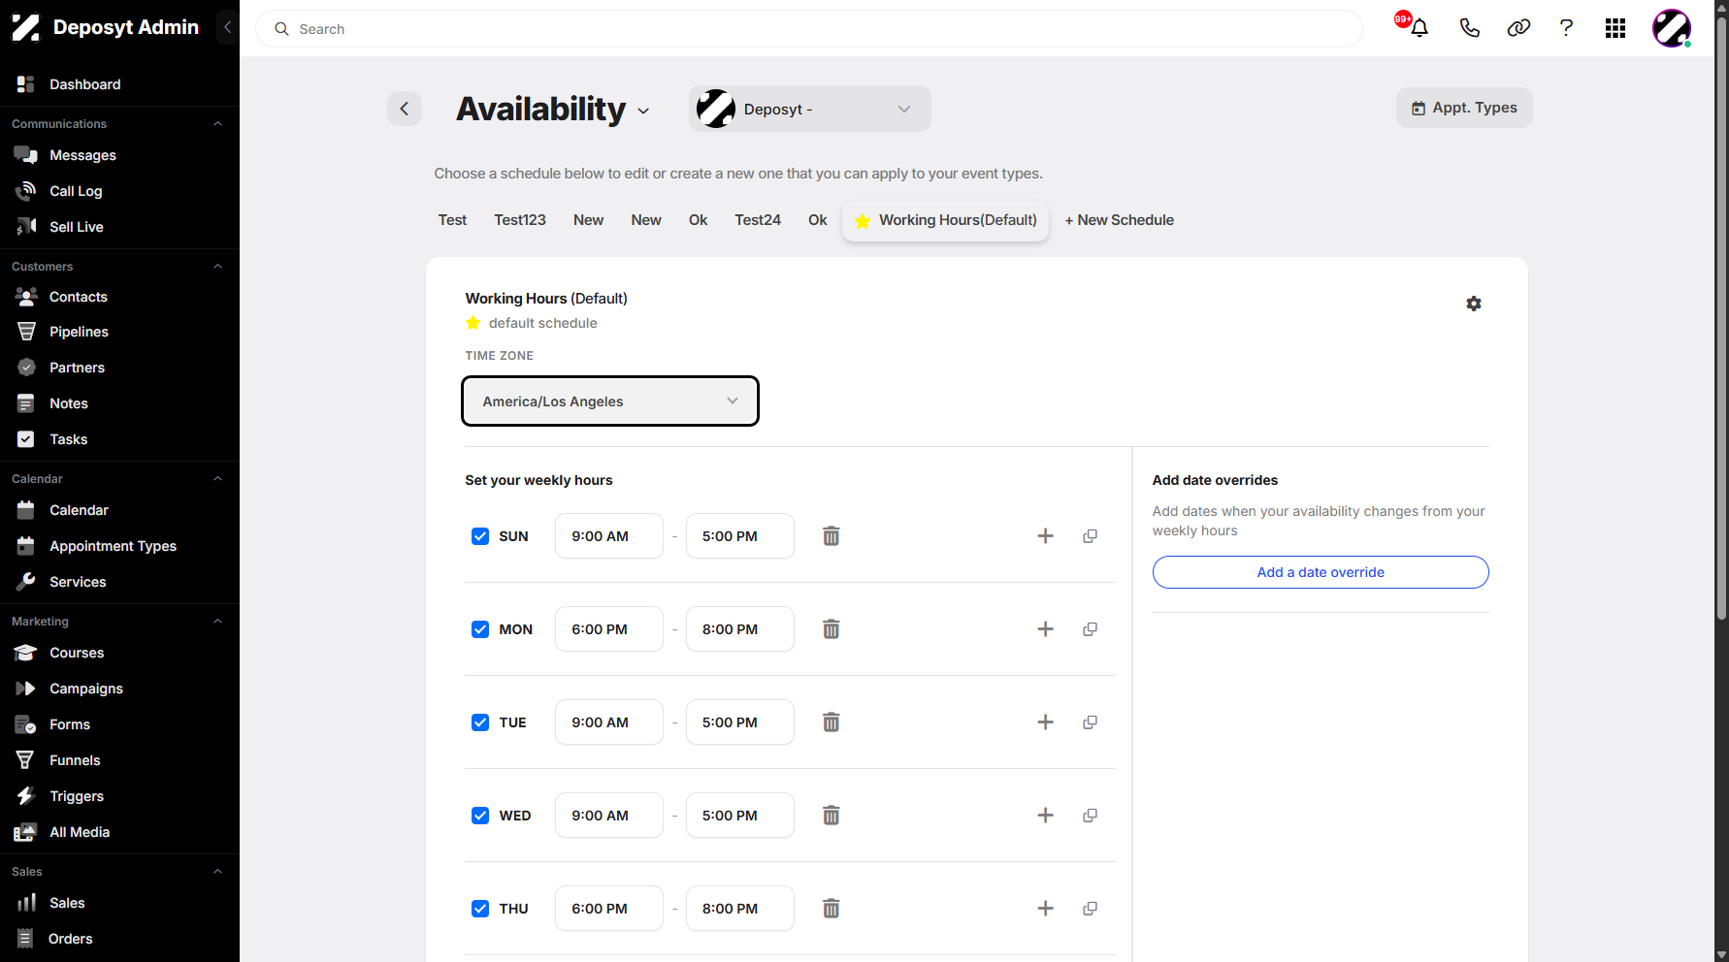Viewport: 1729px width, 962px height.
Task: Go back with the arrow button
Action: [x=405, y=109]
